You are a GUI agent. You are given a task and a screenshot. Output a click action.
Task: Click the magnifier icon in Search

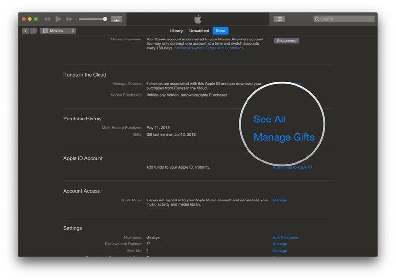317,19
